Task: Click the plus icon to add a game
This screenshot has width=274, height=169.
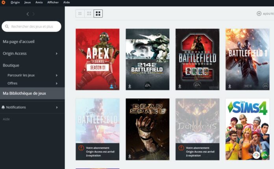Action: coord(259,14)
